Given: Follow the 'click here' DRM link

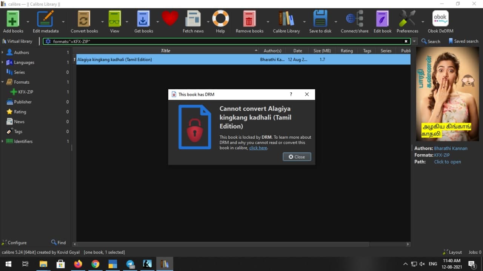Looking at the screenshot, I should [258, 148].
